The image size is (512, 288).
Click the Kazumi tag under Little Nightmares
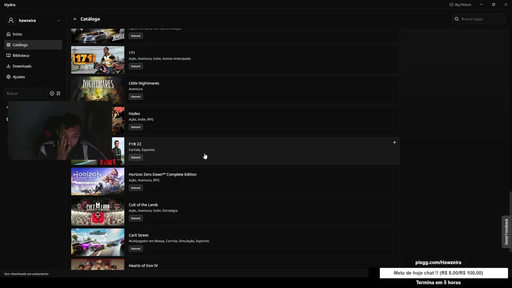coord(136,96)
